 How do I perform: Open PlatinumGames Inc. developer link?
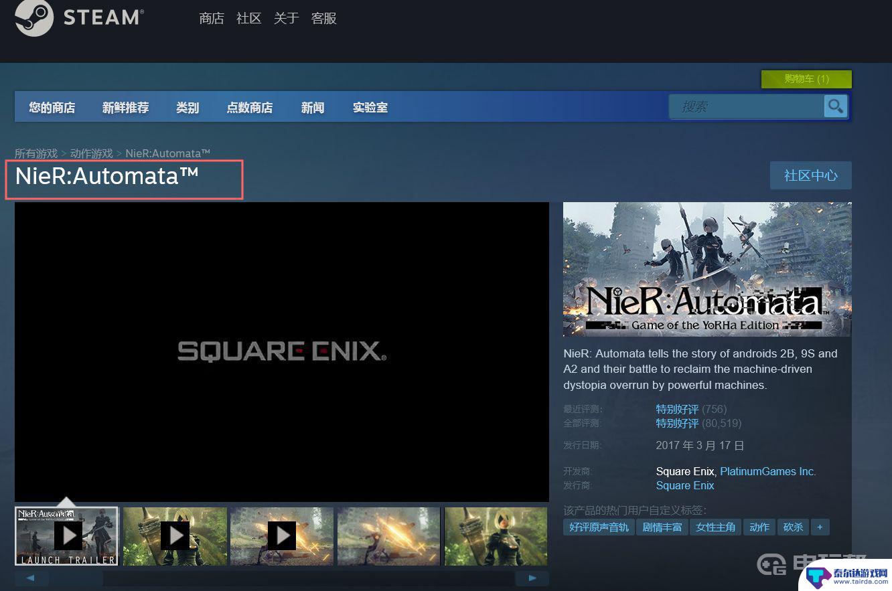(x=768, y=471)
